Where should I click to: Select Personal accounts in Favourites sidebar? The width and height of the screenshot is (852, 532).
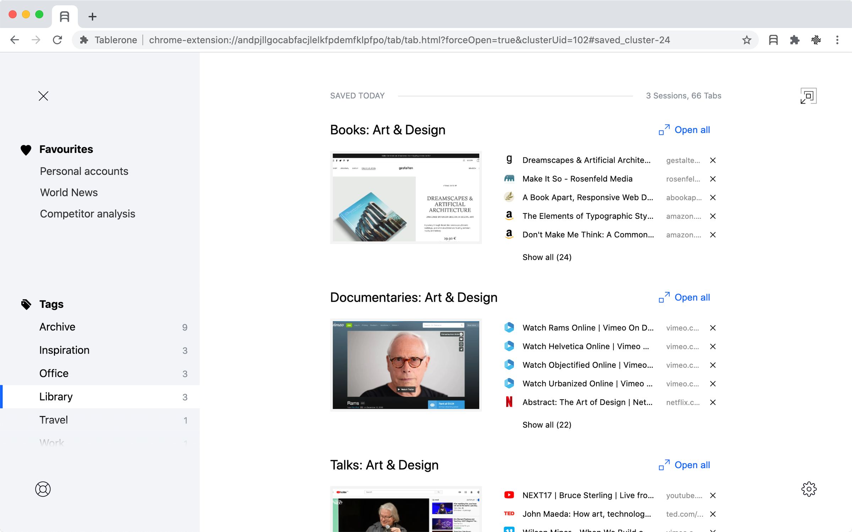[83, 171]
